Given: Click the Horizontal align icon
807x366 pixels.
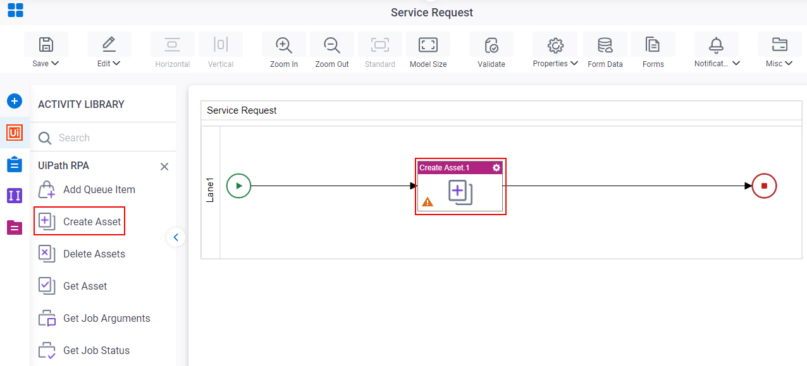Looking at the screenshot, I should pyautogui.click(x=172, y=44).
